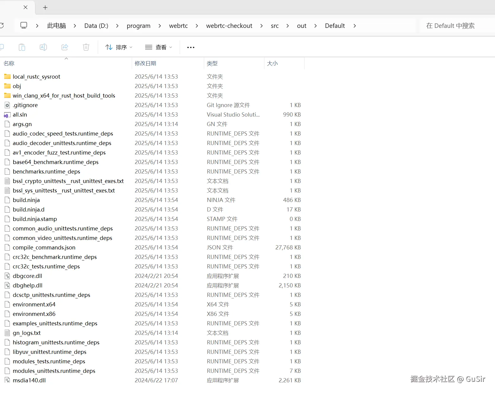
Task: Navigate to Data (D:) breadcrumb
Action: (x=96, y=26)
